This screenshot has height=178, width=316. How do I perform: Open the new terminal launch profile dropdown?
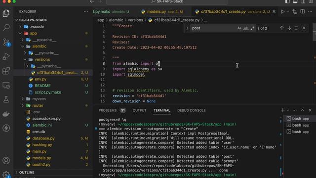pyautogui.click(x=288, y=110)
